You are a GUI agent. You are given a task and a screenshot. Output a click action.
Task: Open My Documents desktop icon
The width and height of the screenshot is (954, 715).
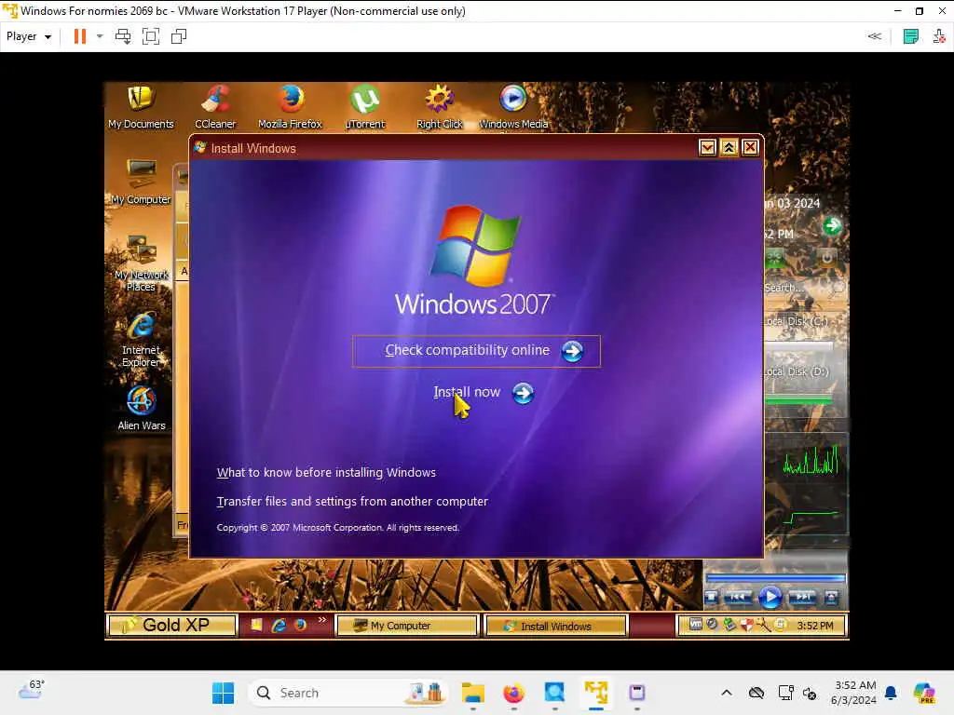coord(141,107)
